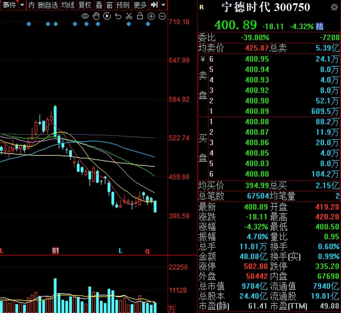The height and width of the screenshot is (313, 341).
Task: Select buy level 6 price 400.80
Action: pos(257,174)
